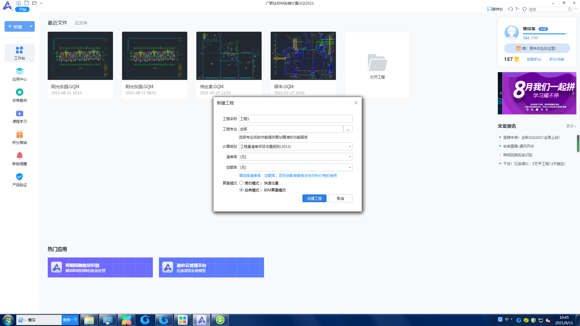Collapse the ribbon with the up chevron
Image resolution: width=580 pixels, height=326 pixels.
click(576, 9)
